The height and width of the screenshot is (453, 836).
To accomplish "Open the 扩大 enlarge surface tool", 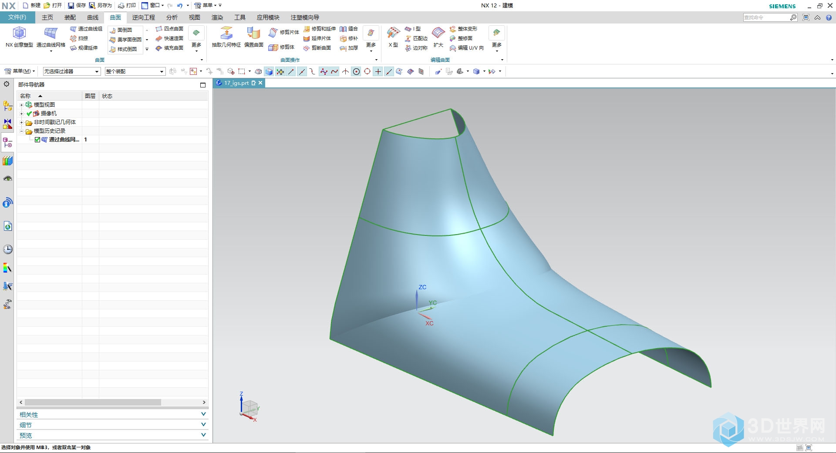I will (x=438, y=37).
